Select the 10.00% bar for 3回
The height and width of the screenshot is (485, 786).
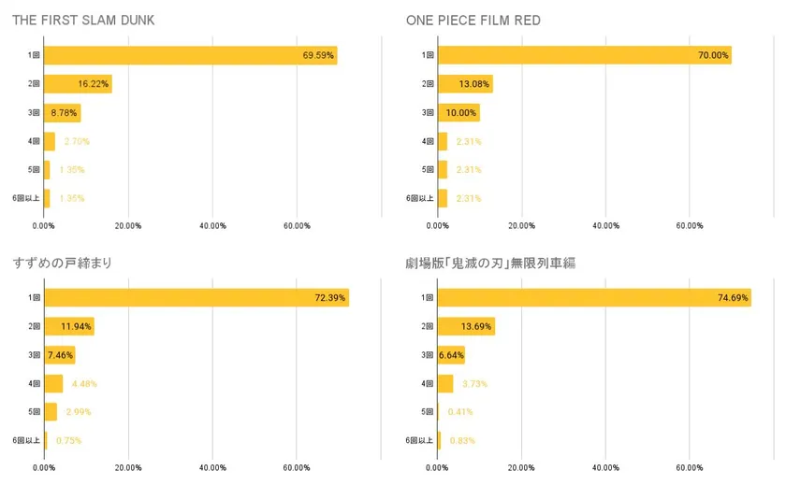tap(459, 113)
